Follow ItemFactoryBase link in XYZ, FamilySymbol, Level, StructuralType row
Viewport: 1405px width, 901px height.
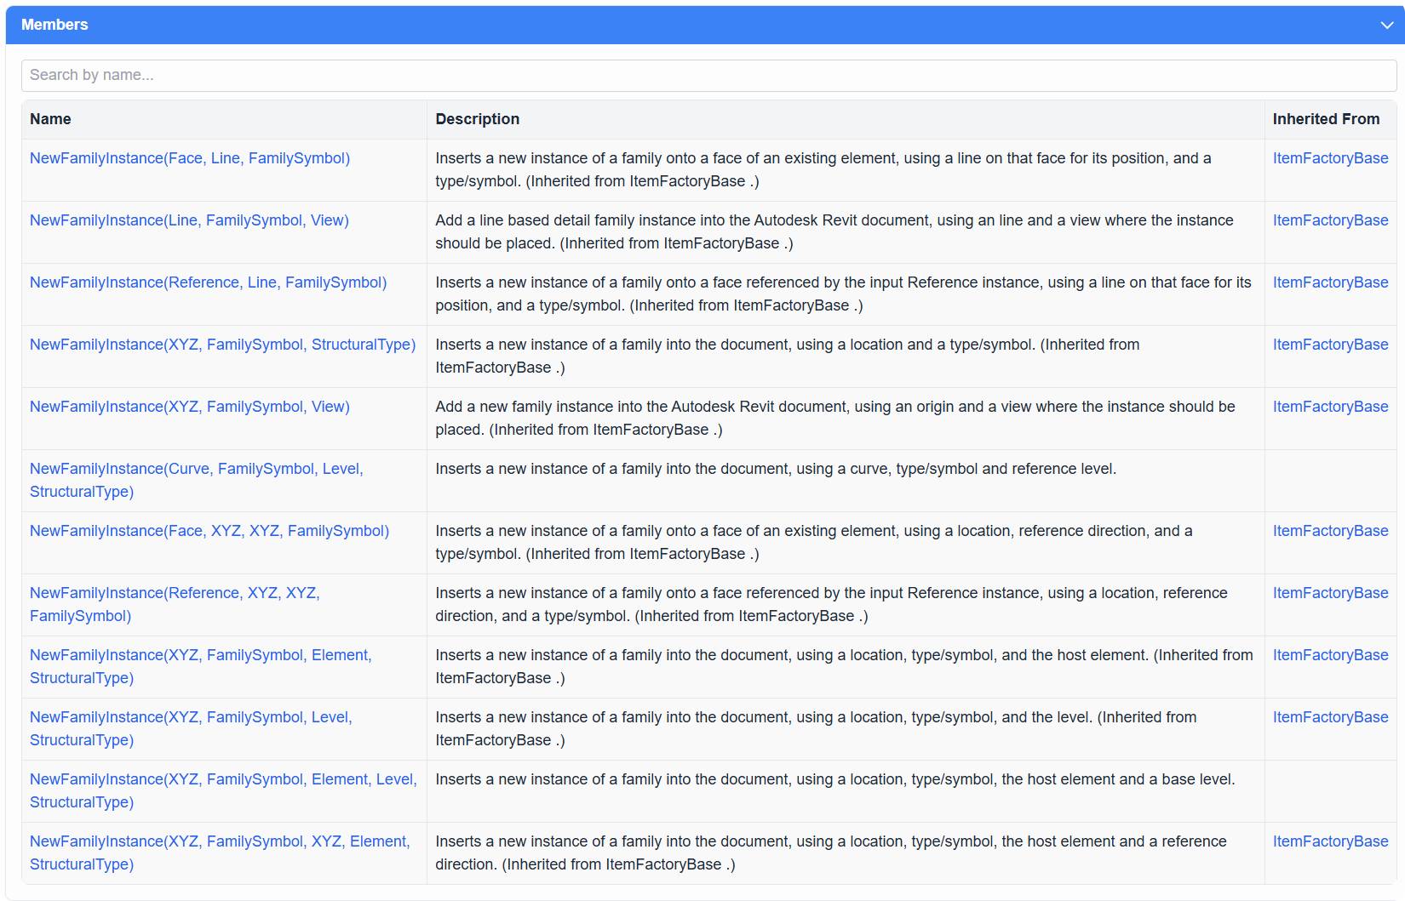(1330, 717)
